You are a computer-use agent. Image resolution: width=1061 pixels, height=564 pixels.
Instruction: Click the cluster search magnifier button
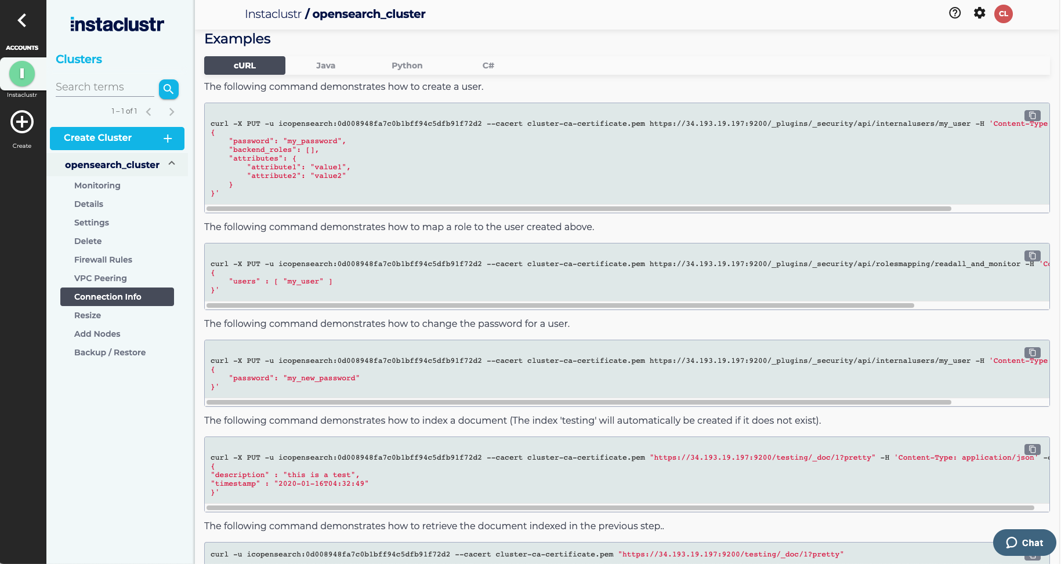click(168, 89)
